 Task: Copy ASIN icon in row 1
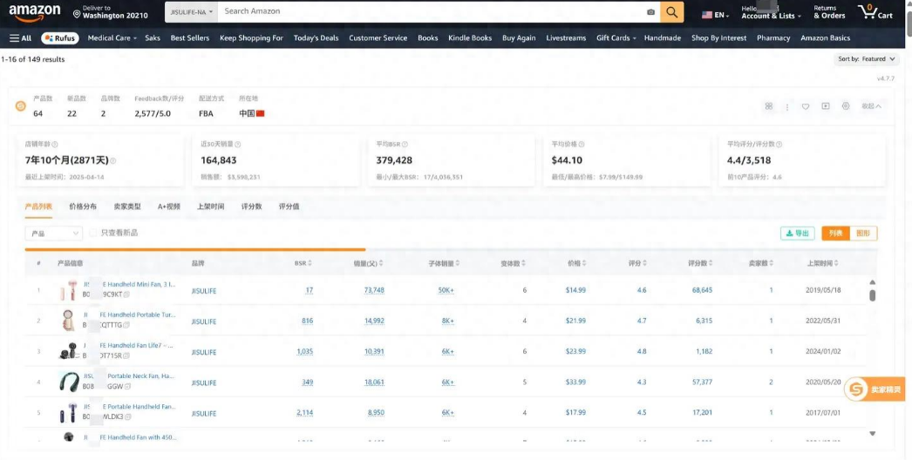pyautogui.click(x=126, y=294)
